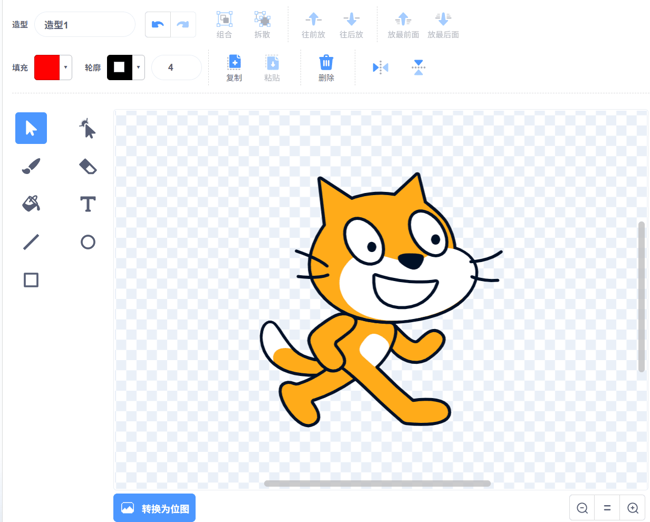The image size is (650, 522).
Task: Zoom in on the canvas
Action: click(x=633, y=508)
